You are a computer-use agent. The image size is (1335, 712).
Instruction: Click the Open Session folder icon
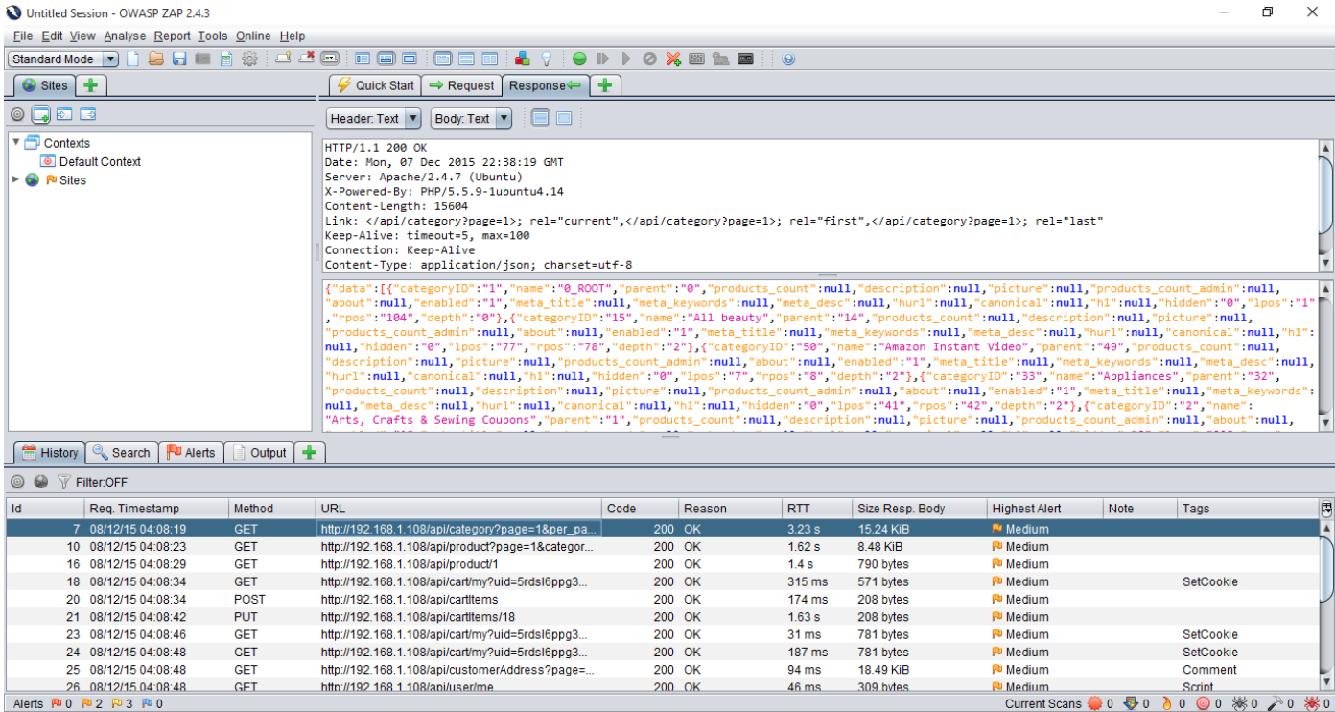tap(155, 59)
